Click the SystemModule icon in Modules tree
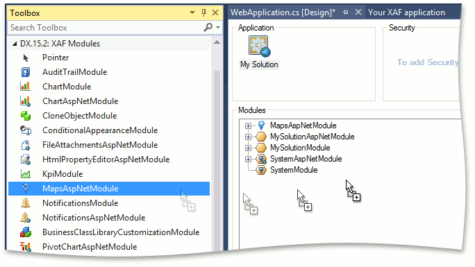475x267 pixels. (261, 170)
